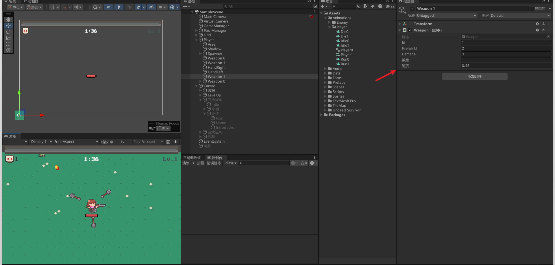Select the Rect tool
Screen dimensions: 555x265
(x=8, y=44)
